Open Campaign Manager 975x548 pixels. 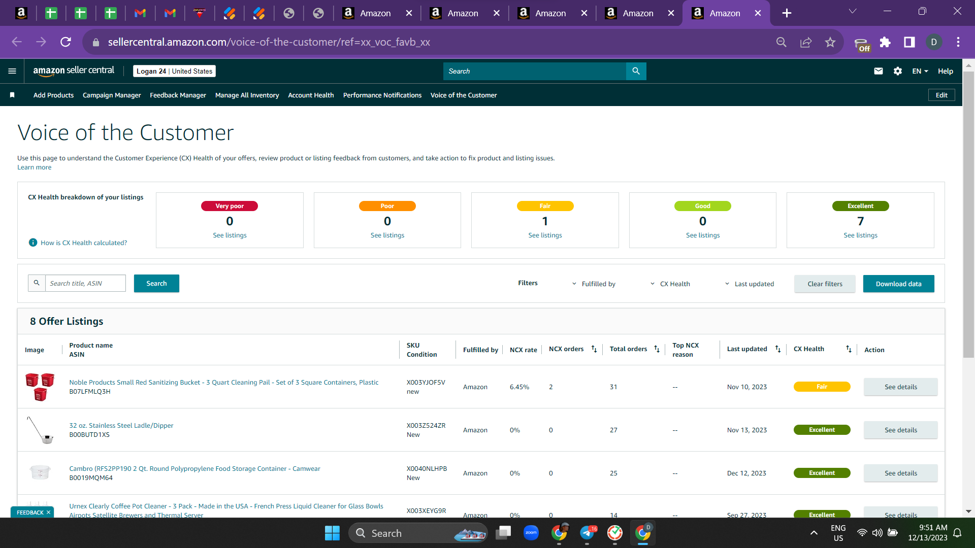click(112, 95)
